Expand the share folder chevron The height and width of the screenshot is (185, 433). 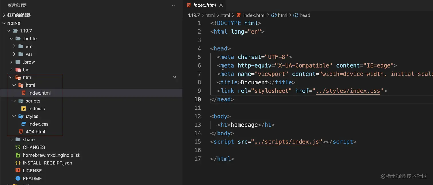coord(11,139)
